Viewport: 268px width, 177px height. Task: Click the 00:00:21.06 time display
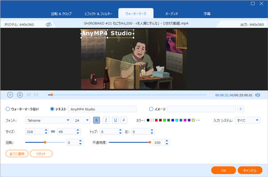(224, 95)
